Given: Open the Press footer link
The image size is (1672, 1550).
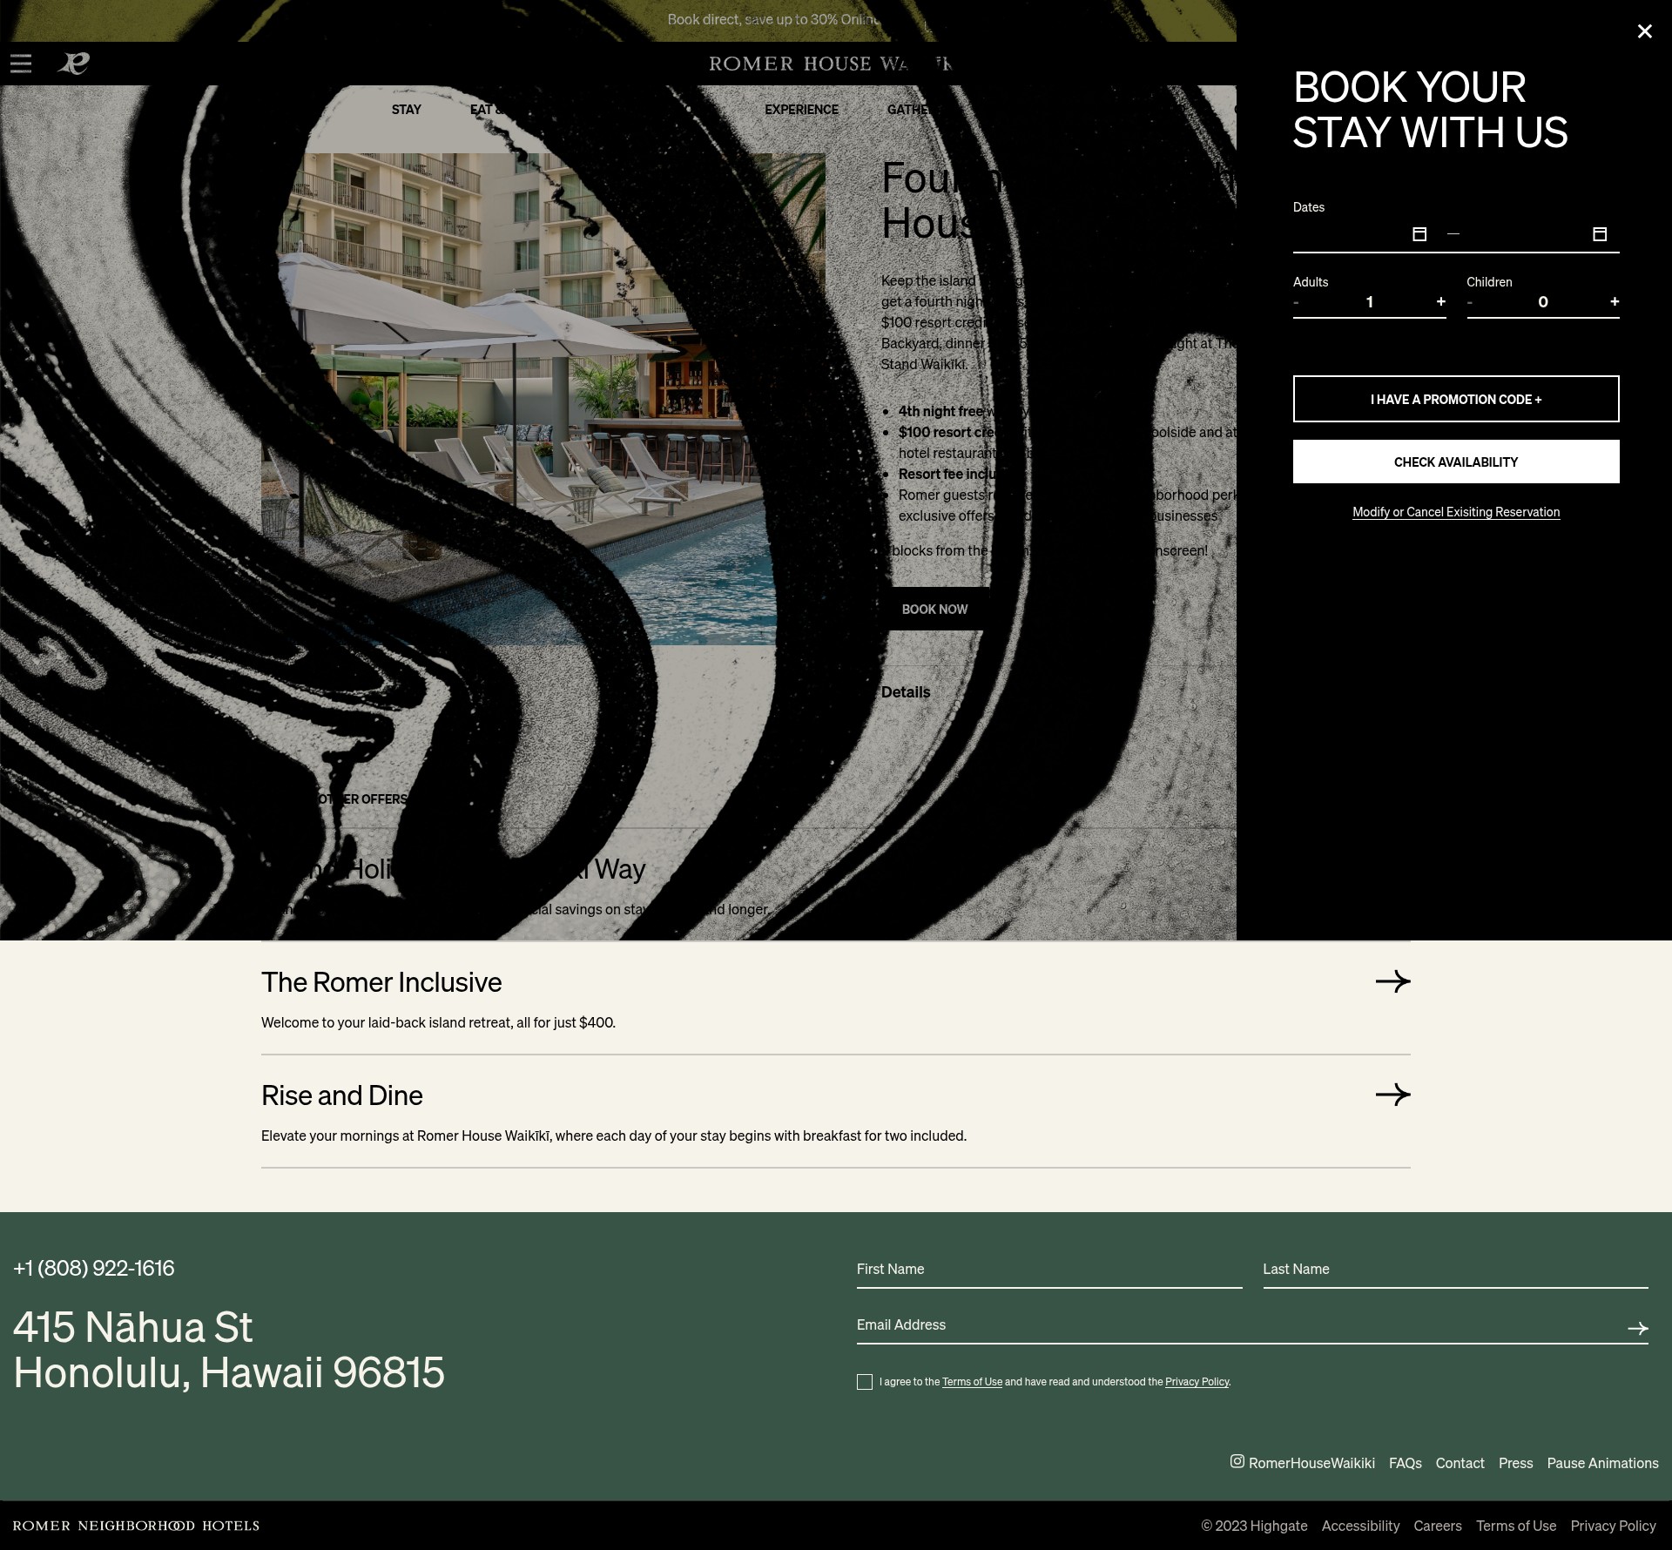Looking at the screenshot, I should [x=1515, y=1463].
